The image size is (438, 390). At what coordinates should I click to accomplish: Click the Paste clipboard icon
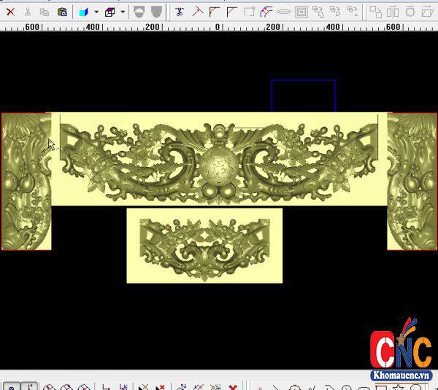click(x=62, y=12)
